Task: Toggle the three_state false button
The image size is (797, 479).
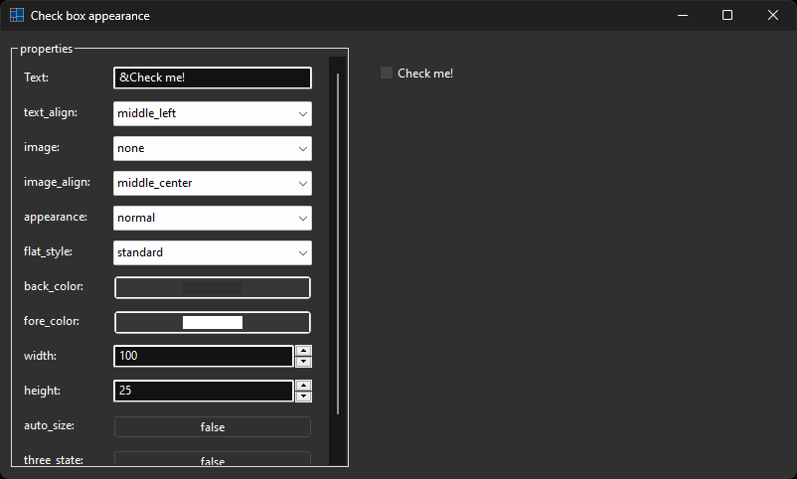Action: (213, 459)
